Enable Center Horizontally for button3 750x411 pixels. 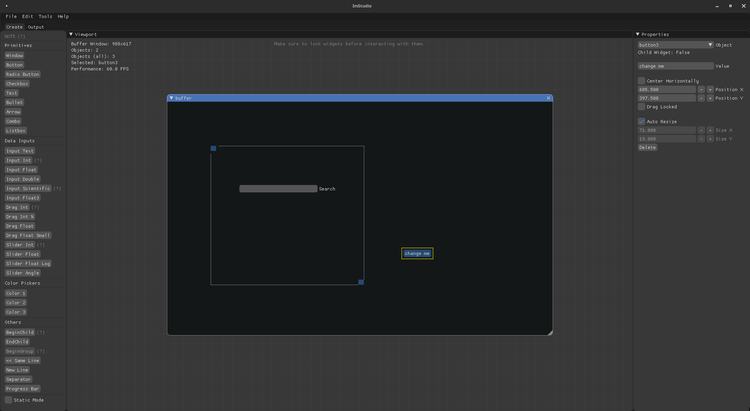[641, 81]
